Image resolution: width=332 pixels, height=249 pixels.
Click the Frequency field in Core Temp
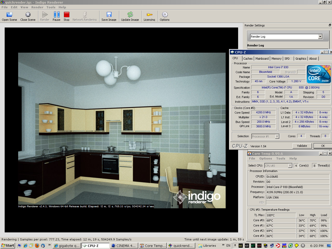click(x=298, y=192)
